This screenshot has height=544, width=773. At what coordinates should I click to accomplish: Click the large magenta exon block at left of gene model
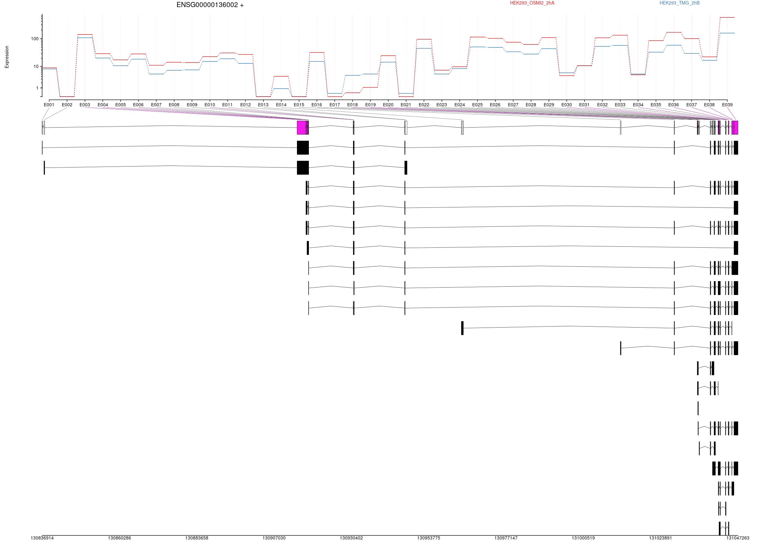[302, 128]
